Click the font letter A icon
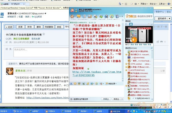 point(71,84)
